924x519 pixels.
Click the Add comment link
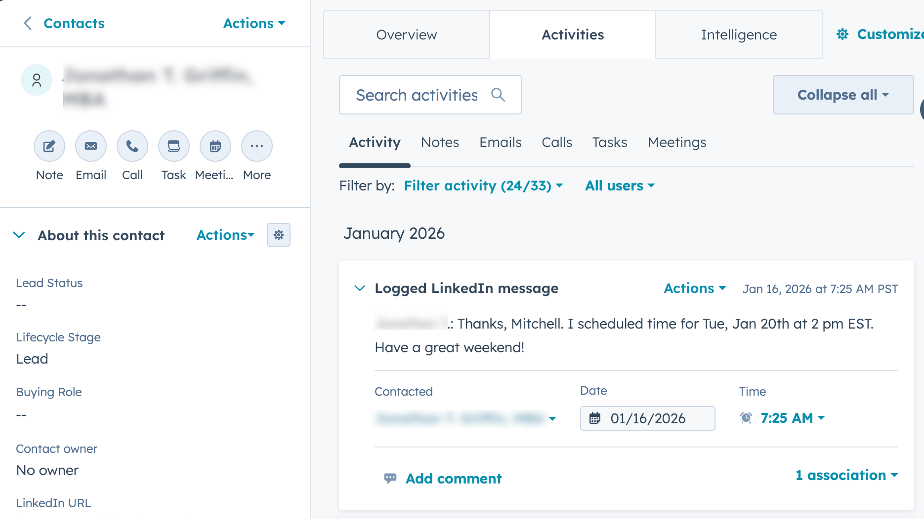click(x=453, y=479)
